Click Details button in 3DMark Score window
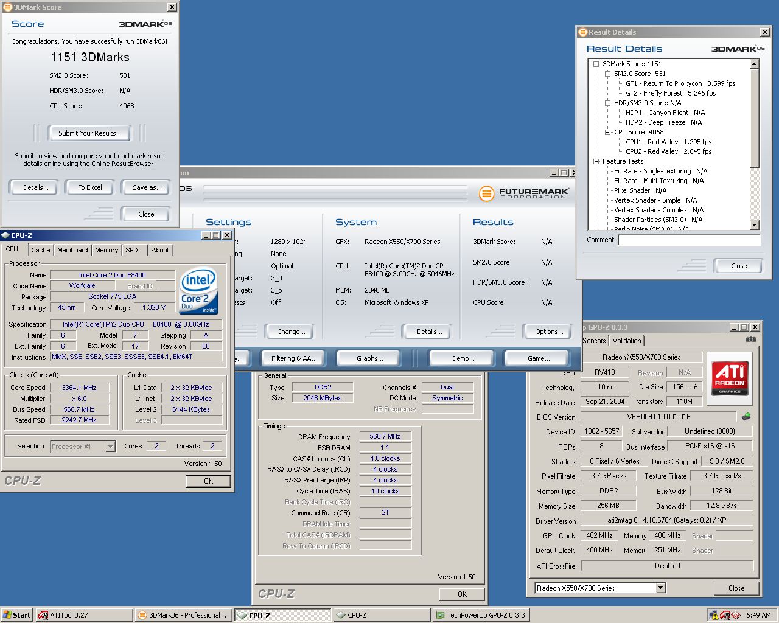Screen dimensions: 779x623 pos(36,187)
